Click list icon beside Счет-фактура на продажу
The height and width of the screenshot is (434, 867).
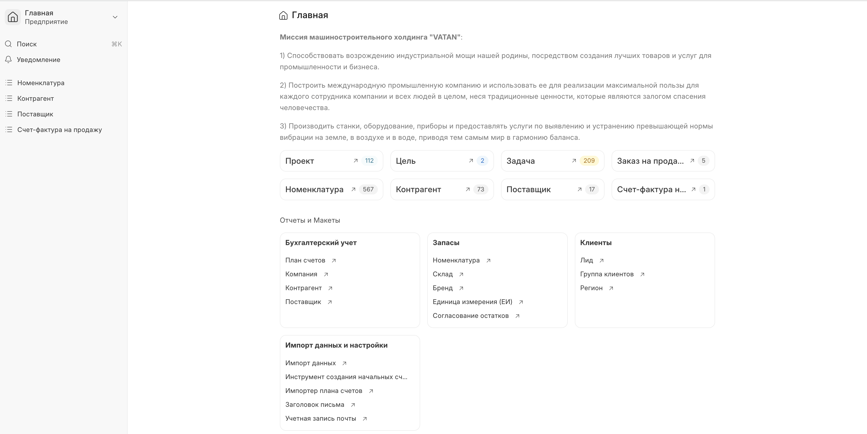coord(9,130)
